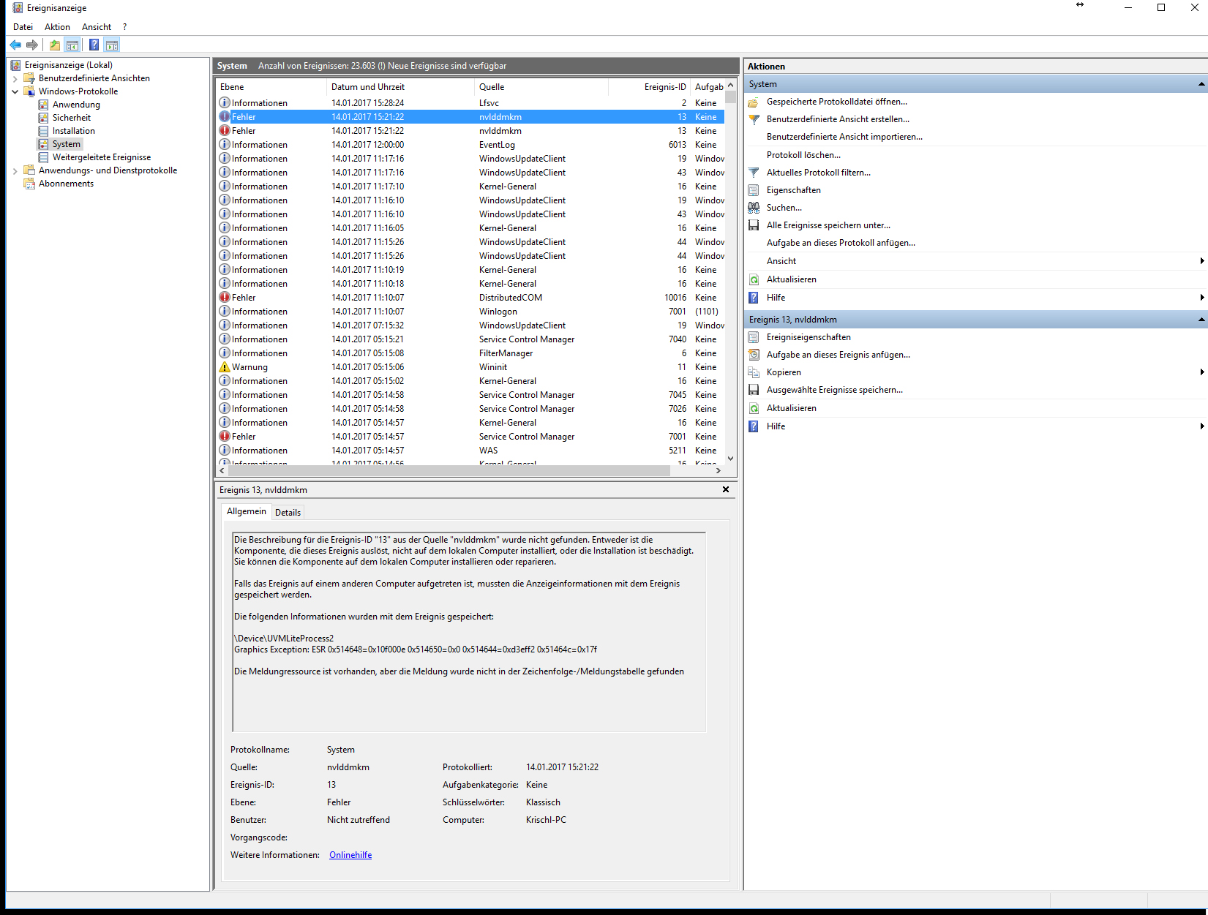
Task: Click the Hilfe icon under Ereignis 13 actions
Action: point(753,426)
